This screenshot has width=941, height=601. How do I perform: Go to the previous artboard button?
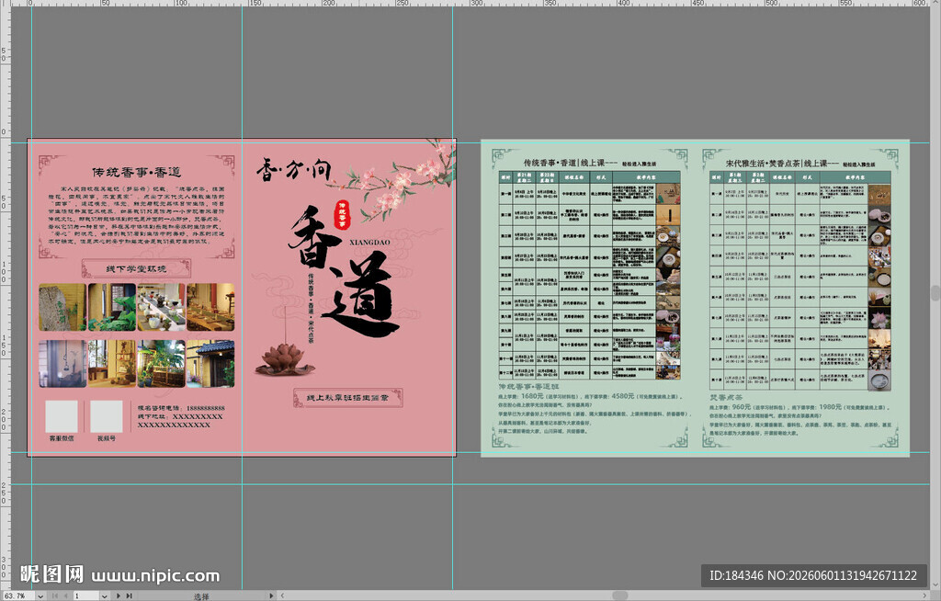coord(66,596)
